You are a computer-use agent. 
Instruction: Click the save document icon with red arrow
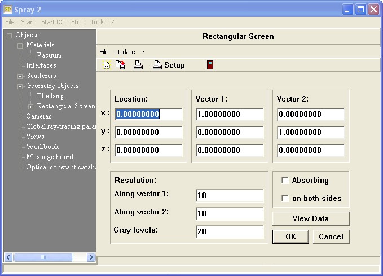[x=120, y=65]
